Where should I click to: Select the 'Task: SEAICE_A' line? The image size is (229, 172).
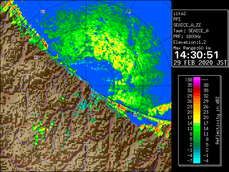point(191,31)
